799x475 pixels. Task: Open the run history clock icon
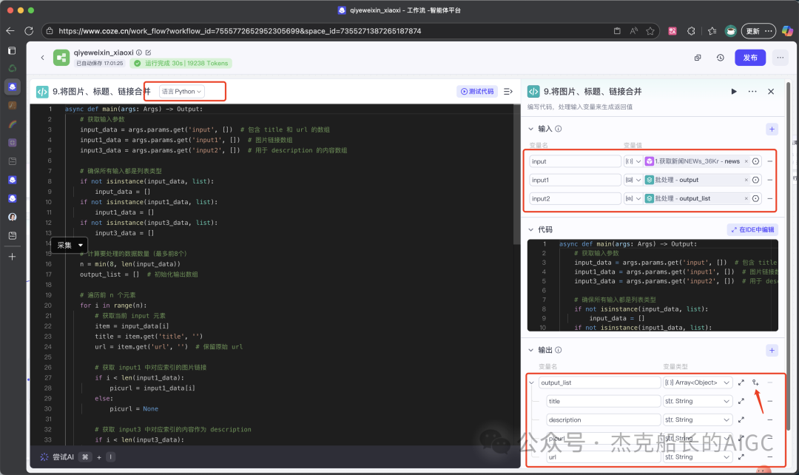[720, 58]
